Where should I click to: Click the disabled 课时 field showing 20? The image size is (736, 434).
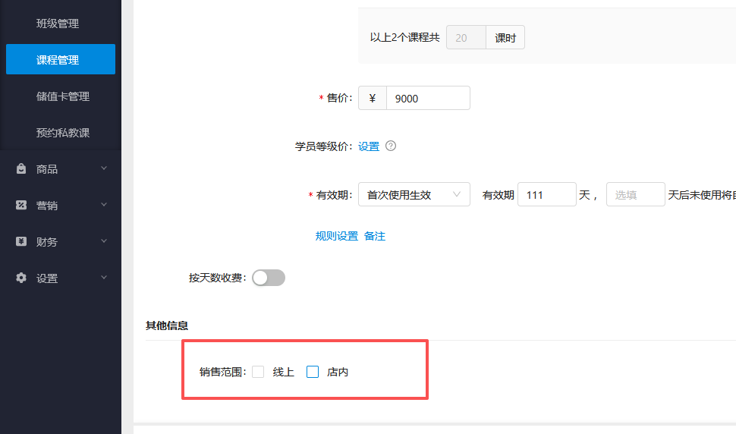click(466, 37)
